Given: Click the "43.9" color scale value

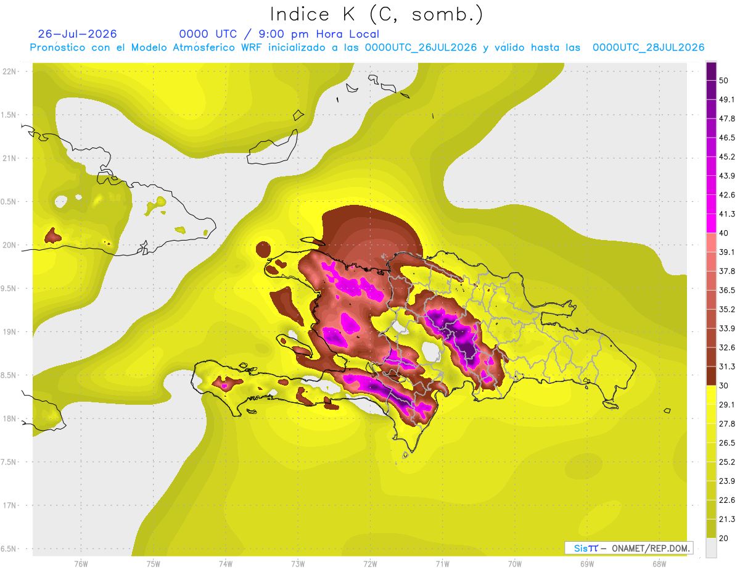Looking at the screenshot, I should [727, 176].
